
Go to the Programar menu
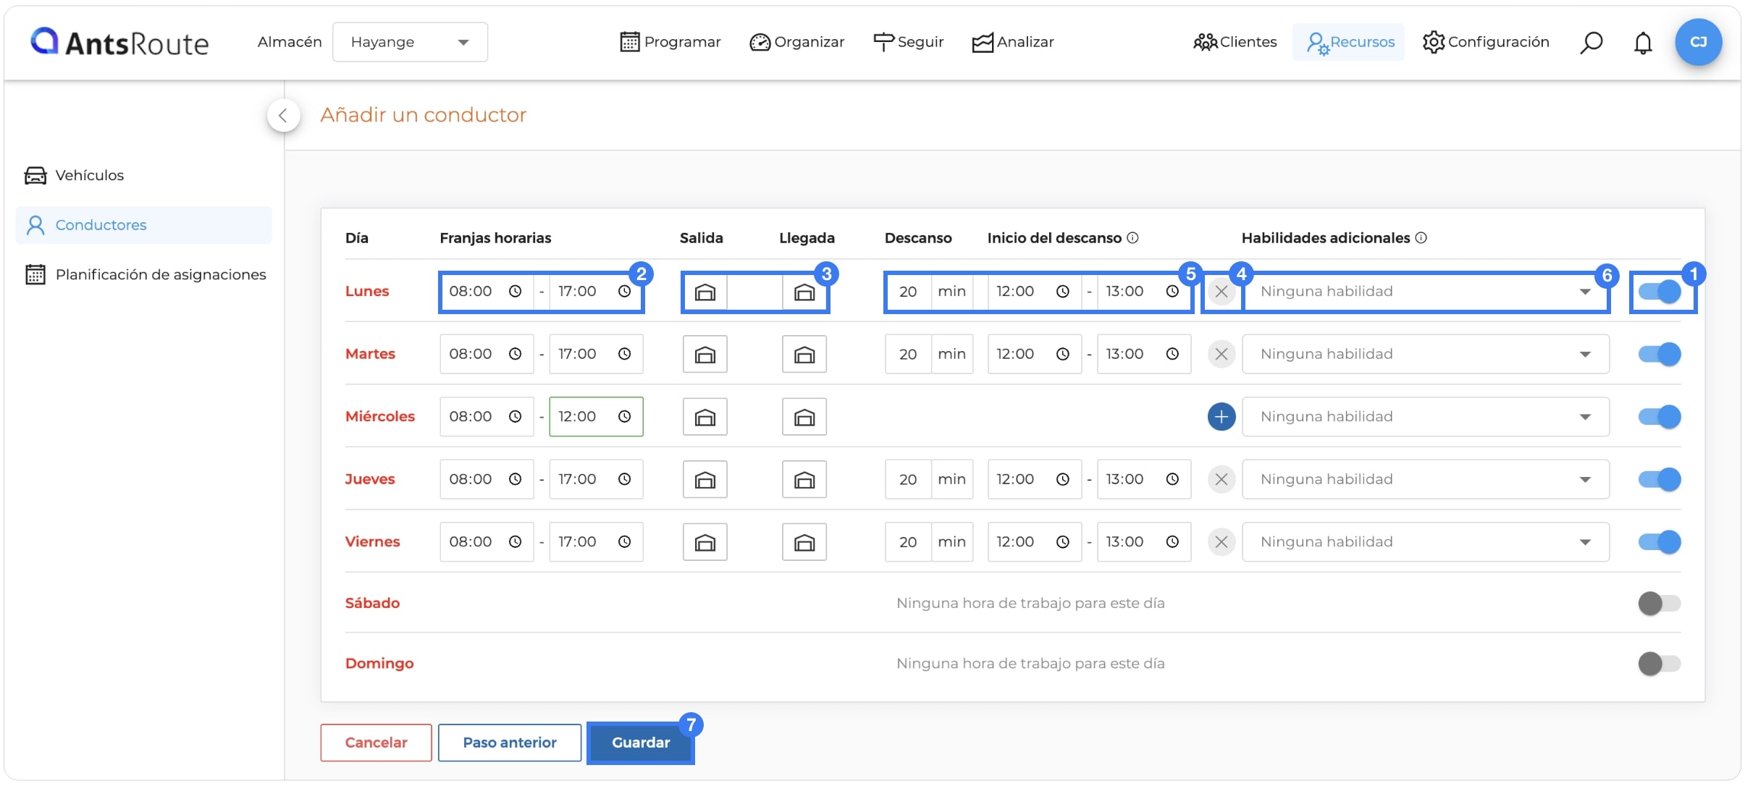click(x=670, y=42)
